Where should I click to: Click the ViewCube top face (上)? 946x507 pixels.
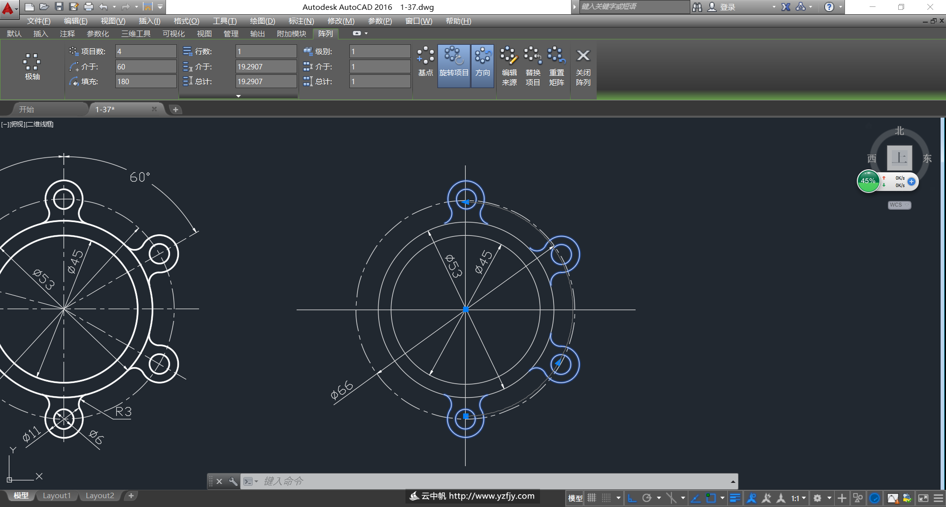point(900,158)
